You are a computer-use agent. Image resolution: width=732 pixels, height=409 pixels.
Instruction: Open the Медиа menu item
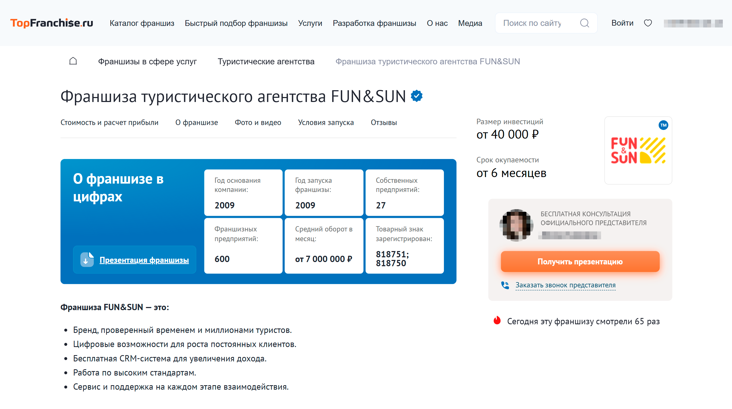pyautogui.click(x=470, y=23)
